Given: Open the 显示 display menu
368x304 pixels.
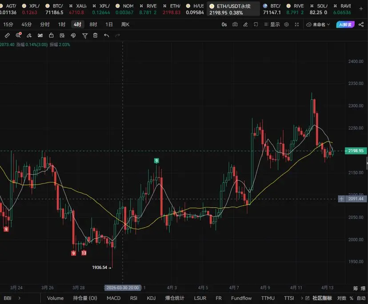Looking at the screenshot, I should (x=272, y=24).
